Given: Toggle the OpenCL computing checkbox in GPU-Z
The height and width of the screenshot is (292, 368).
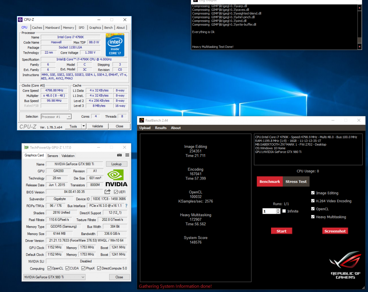Looking at the screenshot, I should click(x=49, y=268).
